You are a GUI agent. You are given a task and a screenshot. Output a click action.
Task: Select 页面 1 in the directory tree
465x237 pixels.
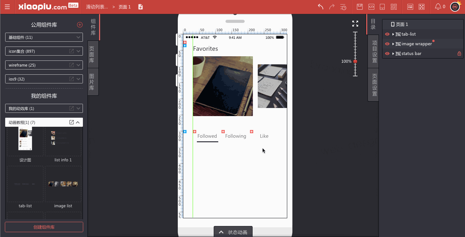point(423,24)
